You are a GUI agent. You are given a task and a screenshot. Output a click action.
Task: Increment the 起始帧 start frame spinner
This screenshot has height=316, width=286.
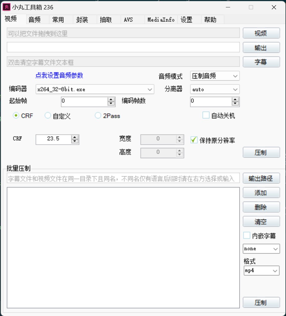click(112, 100)
